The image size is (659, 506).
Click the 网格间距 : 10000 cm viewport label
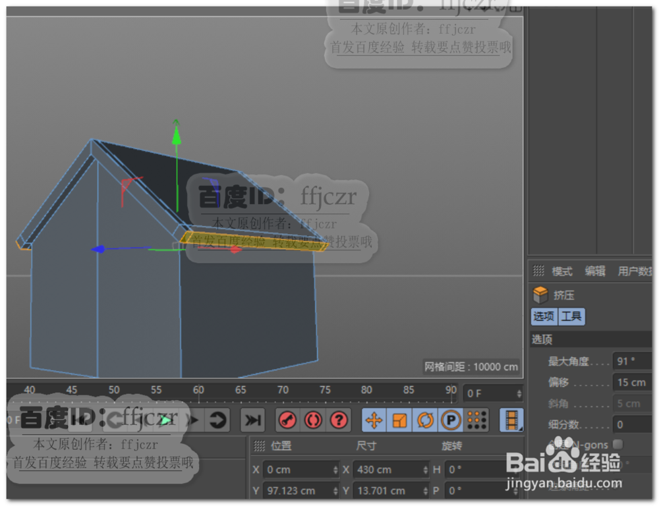click(x=471, y=367)
